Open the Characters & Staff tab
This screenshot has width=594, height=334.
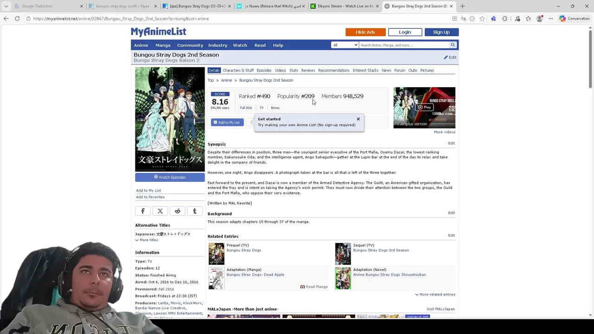(x=238, y=71)
